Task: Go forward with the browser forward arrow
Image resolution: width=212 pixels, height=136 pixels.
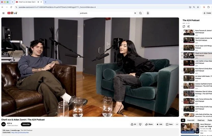Action: pos(7,7)
